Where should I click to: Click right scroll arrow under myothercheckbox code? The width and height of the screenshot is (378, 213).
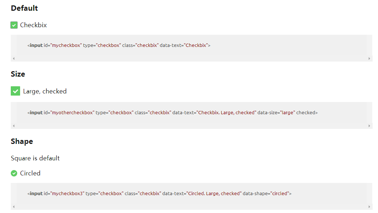click(x=369, y=126)
